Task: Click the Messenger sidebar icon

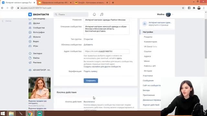Action: click(x=30, y=19)
